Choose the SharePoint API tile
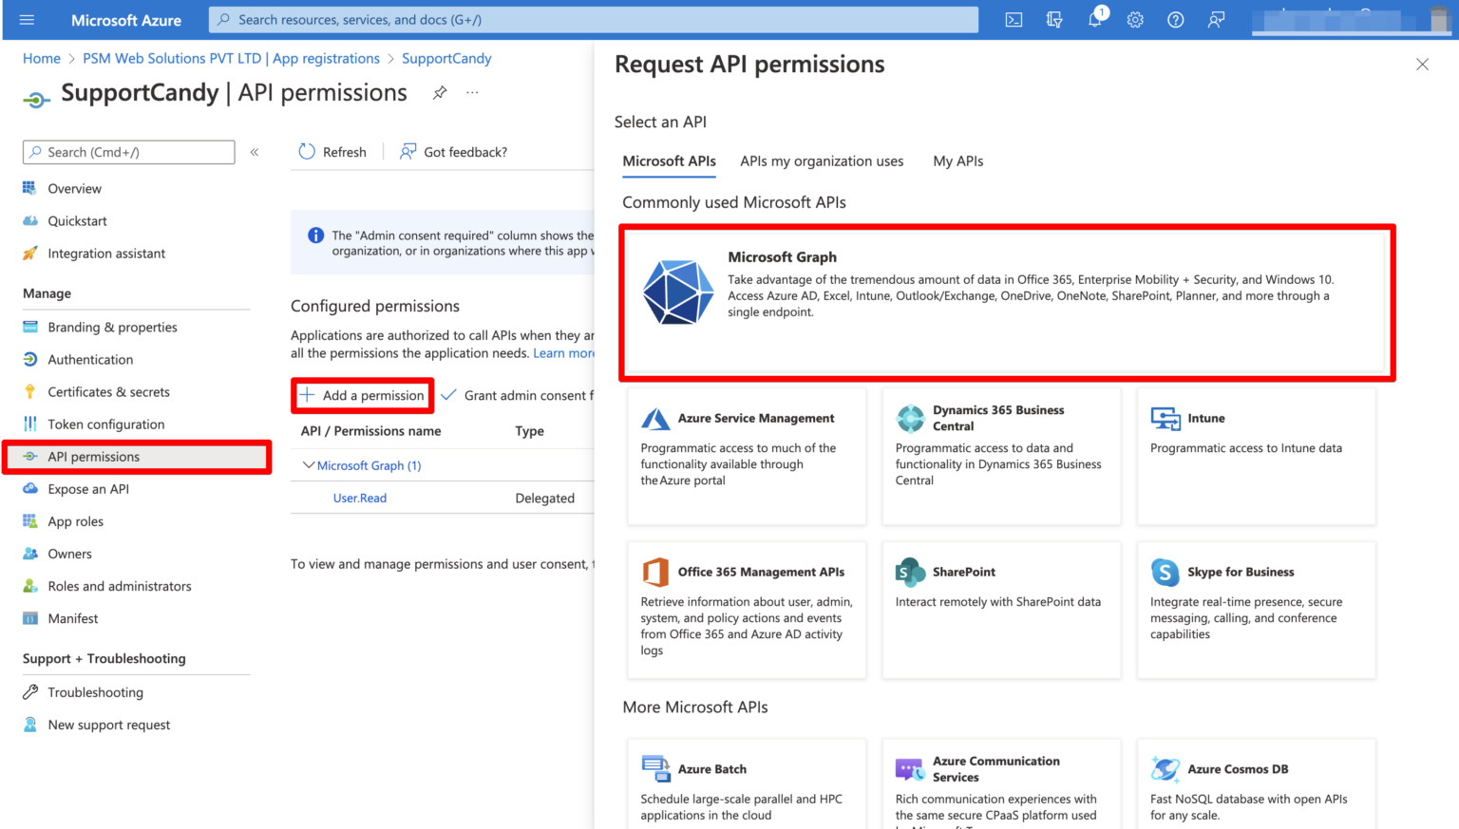The height and width of the screenshot is (829, 1459). (1000, 610)
